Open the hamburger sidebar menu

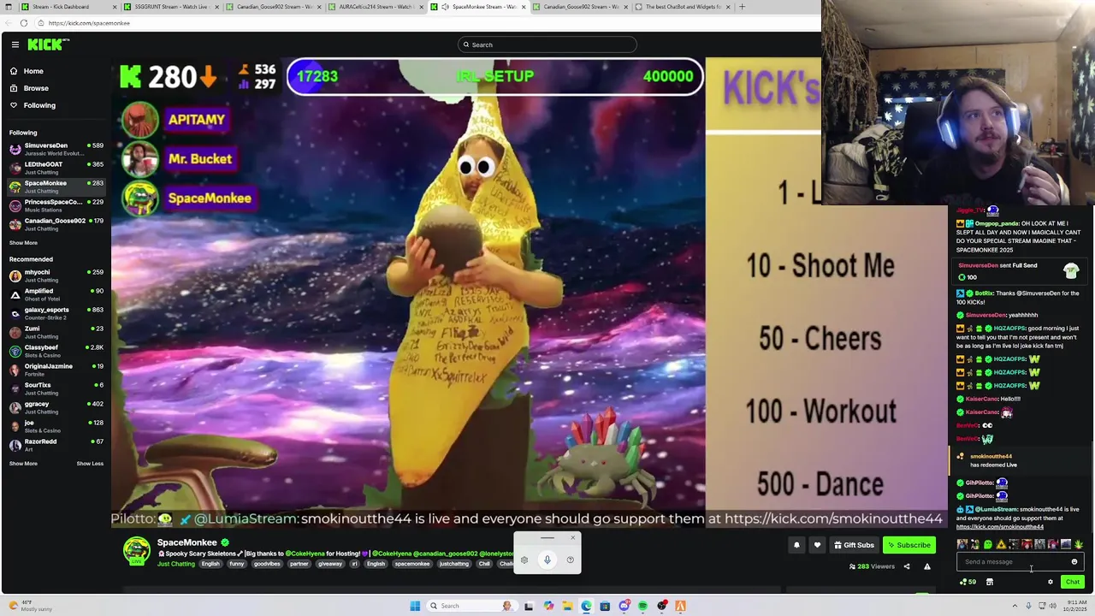coord(15,44)
